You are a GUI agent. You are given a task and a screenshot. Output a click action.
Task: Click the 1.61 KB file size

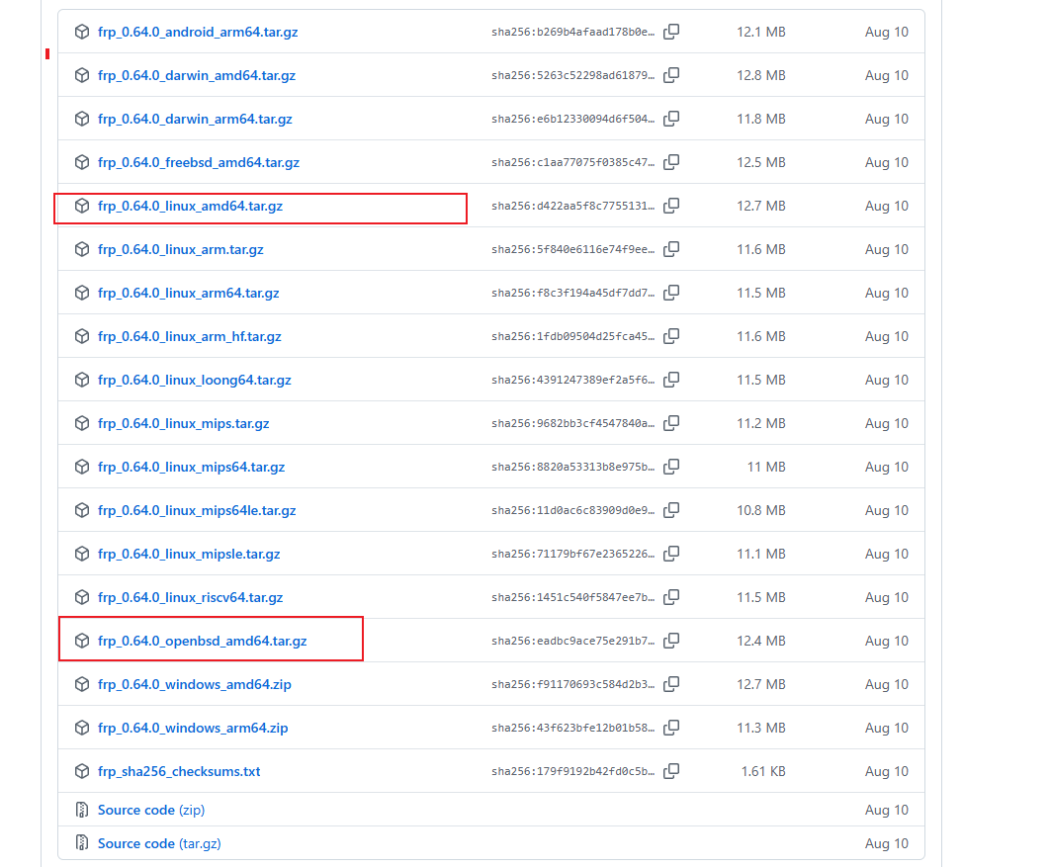(x=763, y=771)
